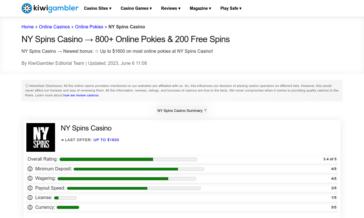Click the 'Advertiser Disclosure' notice text

[x=182, y=90]
